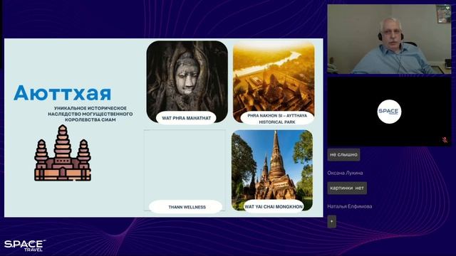Click the temple illustration icon on slide
This screenshot has height=256, width=456.
tap(63, 153)
